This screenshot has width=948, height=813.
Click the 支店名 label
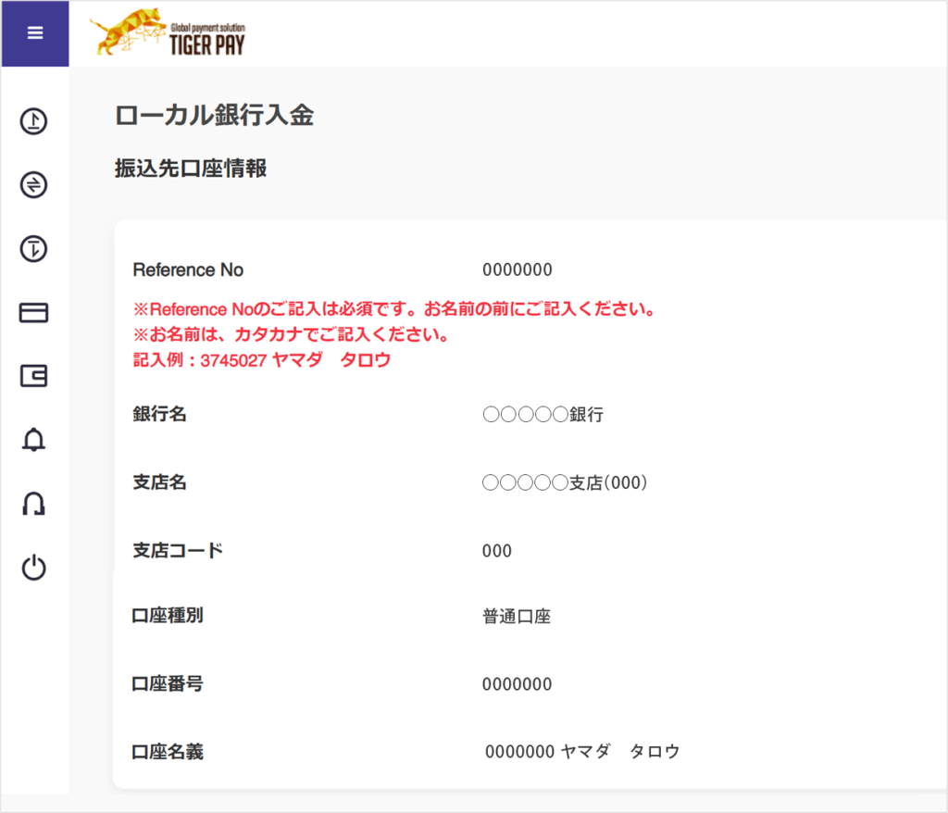[x=159, y=482]
